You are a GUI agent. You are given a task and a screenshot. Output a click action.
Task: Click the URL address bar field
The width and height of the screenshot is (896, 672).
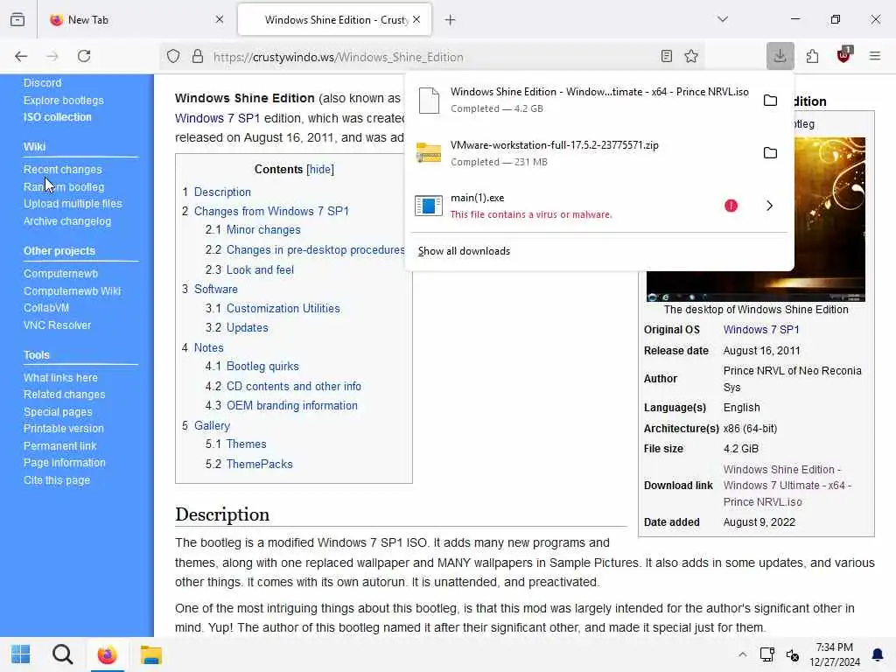click(x=432, y=57)
